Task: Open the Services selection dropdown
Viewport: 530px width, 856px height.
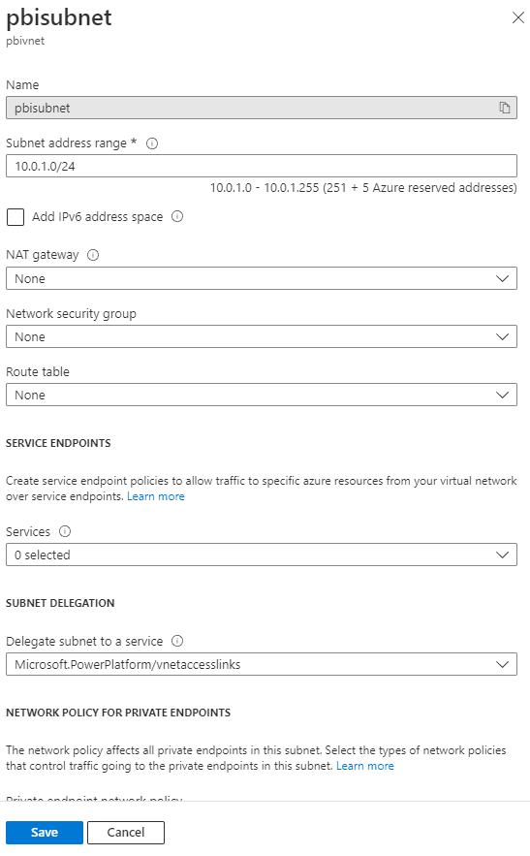Action: (262, 555)
